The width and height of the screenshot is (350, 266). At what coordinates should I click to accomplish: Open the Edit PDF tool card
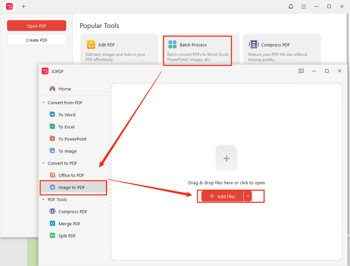(119, 50)
